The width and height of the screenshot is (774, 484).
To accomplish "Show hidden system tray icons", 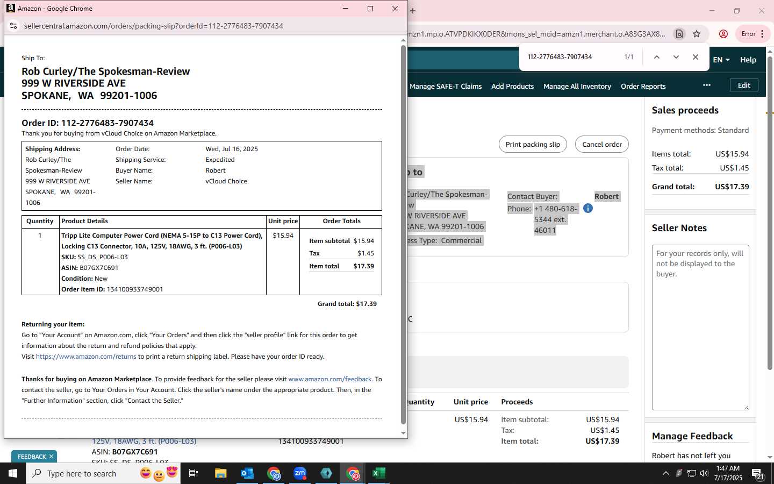I will 665,473.
